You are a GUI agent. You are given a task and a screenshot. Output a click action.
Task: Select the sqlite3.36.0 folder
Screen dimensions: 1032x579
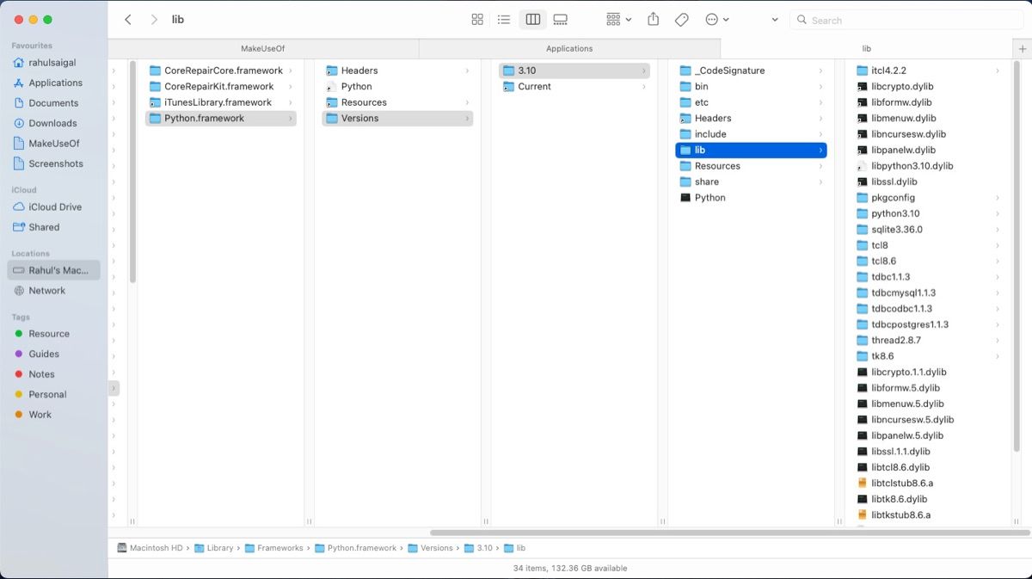coord(928,230)
